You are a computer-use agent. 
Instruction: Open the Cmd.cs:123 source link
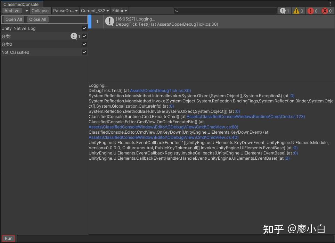(x=246, y=117)
